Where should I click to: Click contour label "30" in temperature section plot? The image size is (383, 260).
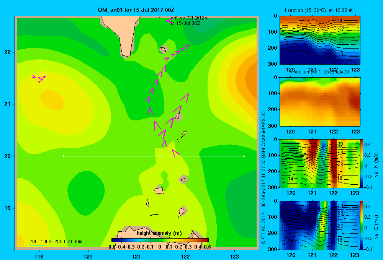(x=341, y=21)
